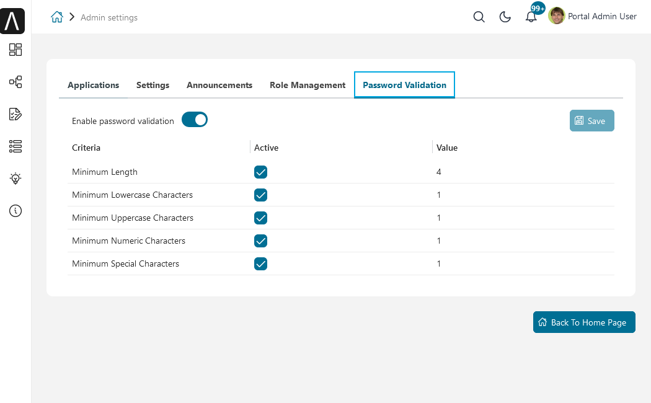Click the Admin settings breadcrumb
The height and width of the screenshot is (403, 651).
108,17
